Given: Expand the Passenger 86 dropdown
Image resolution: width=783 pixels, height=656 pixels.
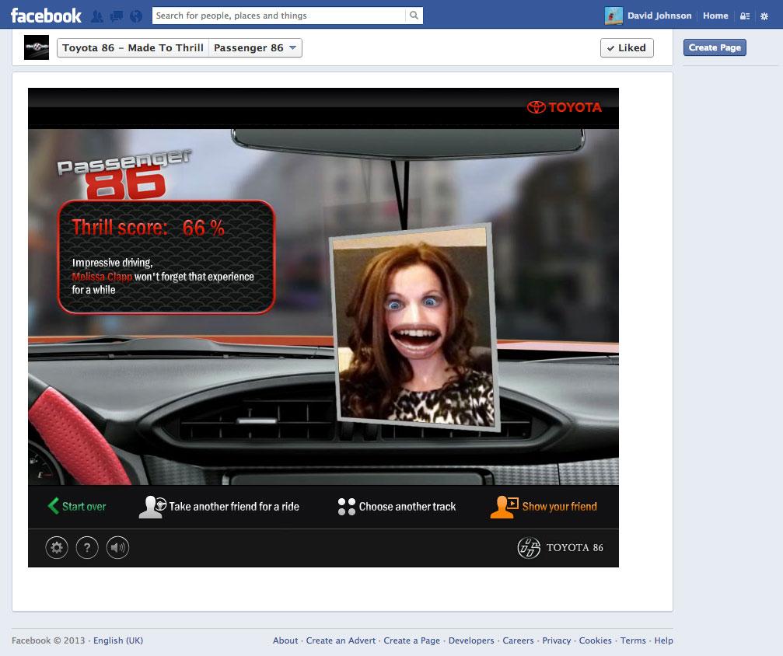Looking at the screenshot, I should click(255, 48).
